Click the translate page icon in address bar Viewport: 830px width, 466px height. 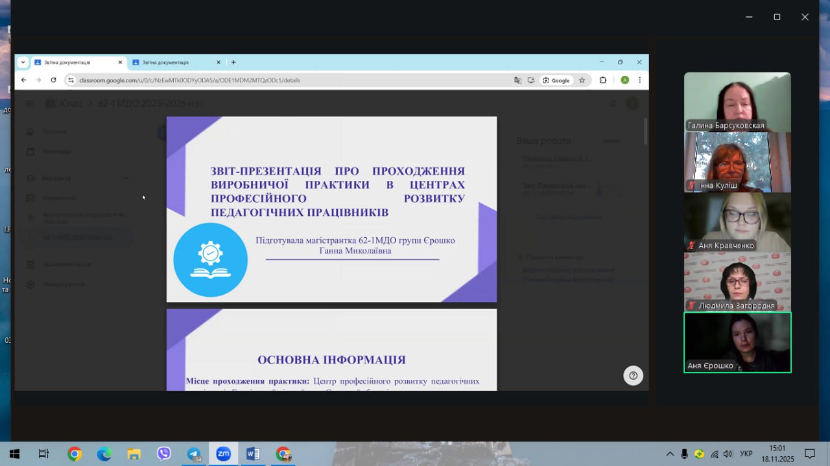point(517,80)
